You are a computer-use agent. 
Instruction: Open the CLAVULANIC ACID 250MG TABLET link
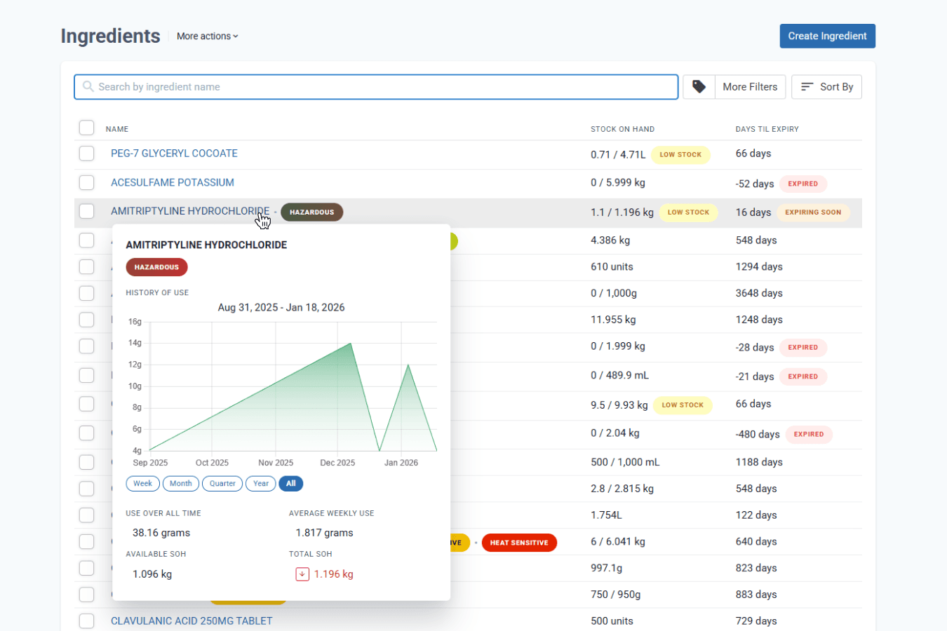click(x=192, y=621)
